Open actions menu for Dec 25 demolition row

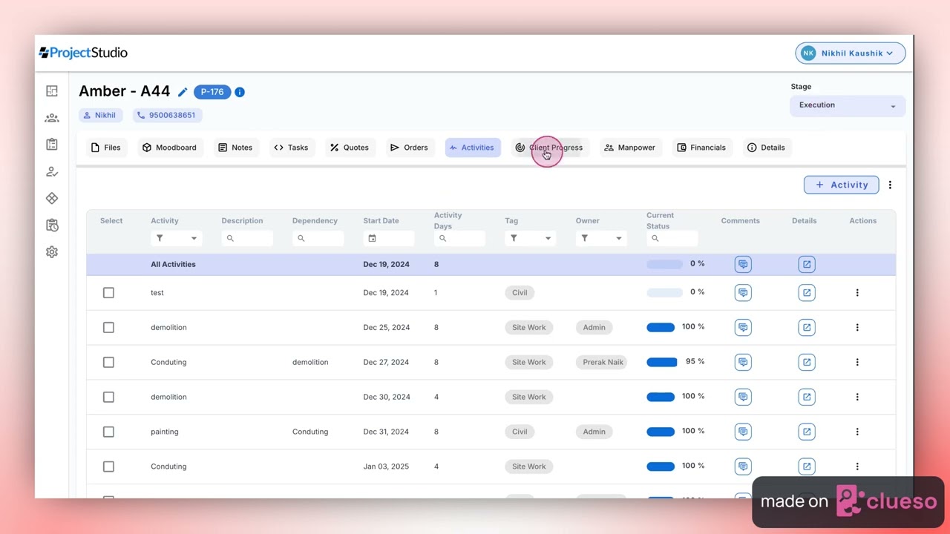[857, 327]
